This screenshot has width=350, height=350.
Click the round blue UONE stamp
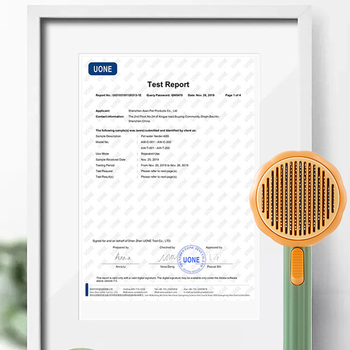[x=191, y=259]
